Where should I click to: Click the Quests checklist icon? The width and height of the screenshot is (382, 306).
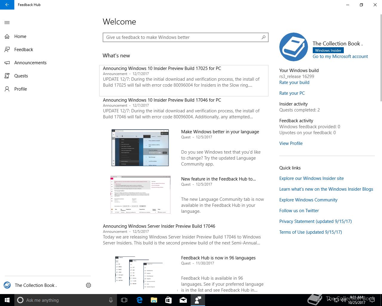point(7,76)
